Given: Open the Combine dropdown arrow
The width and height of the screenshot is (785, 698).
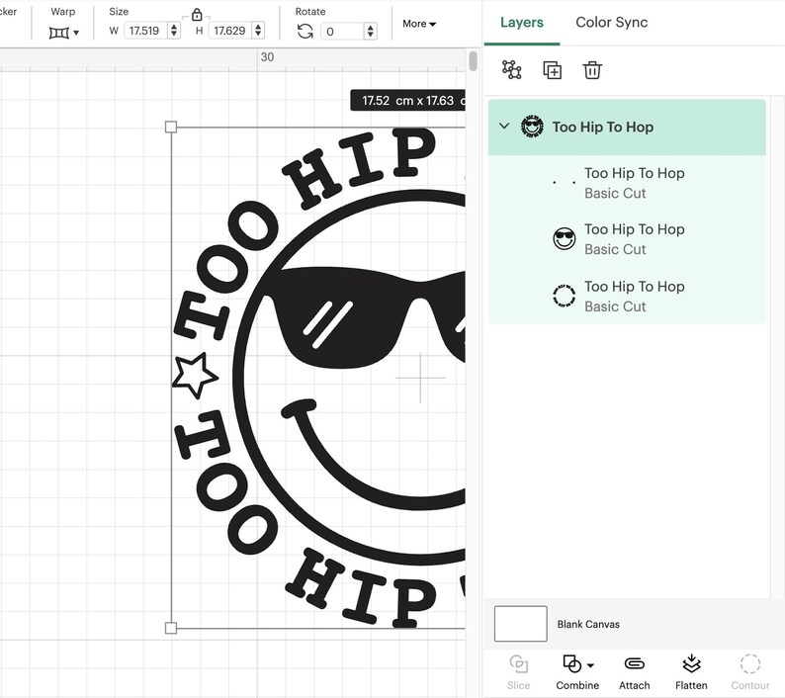Looking at the screenshot, I should pyautogui.click(x=590, y=665).
